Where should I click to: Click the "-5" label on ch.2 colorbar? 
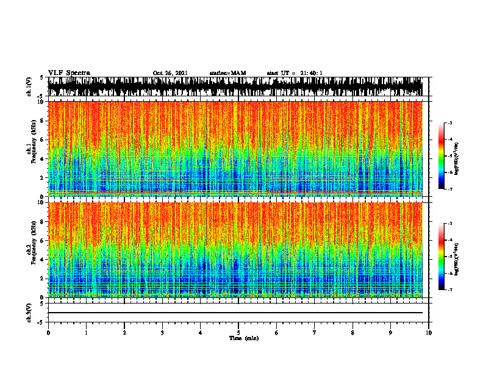(450, 257)
